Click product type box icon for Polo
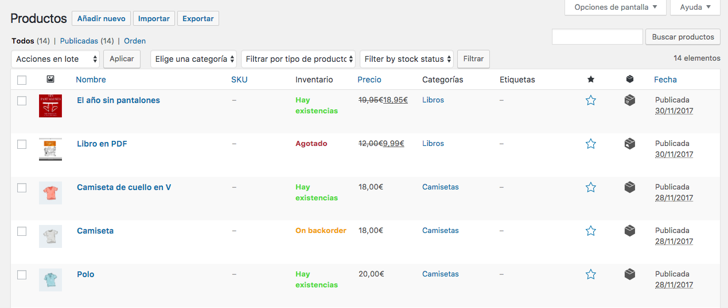This screenshot has height=308, width=728. point(630,274)
